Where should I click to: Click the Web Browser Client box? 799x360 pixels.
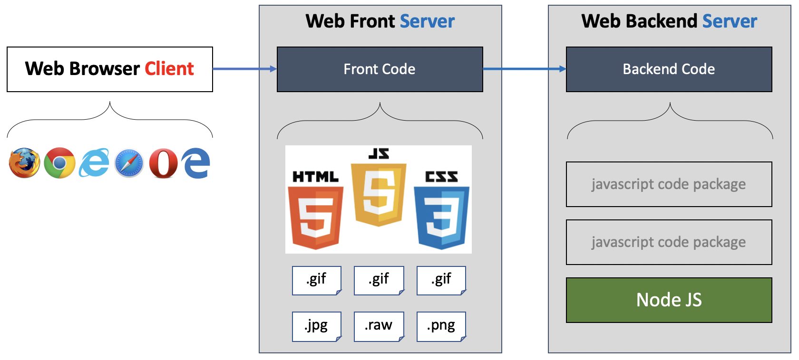click(x=110, y=69)
